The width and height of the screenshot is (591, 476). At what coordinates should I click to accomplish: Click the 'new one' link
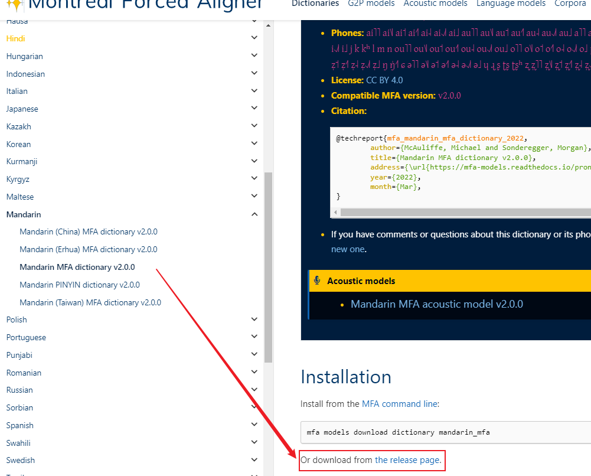348,249
